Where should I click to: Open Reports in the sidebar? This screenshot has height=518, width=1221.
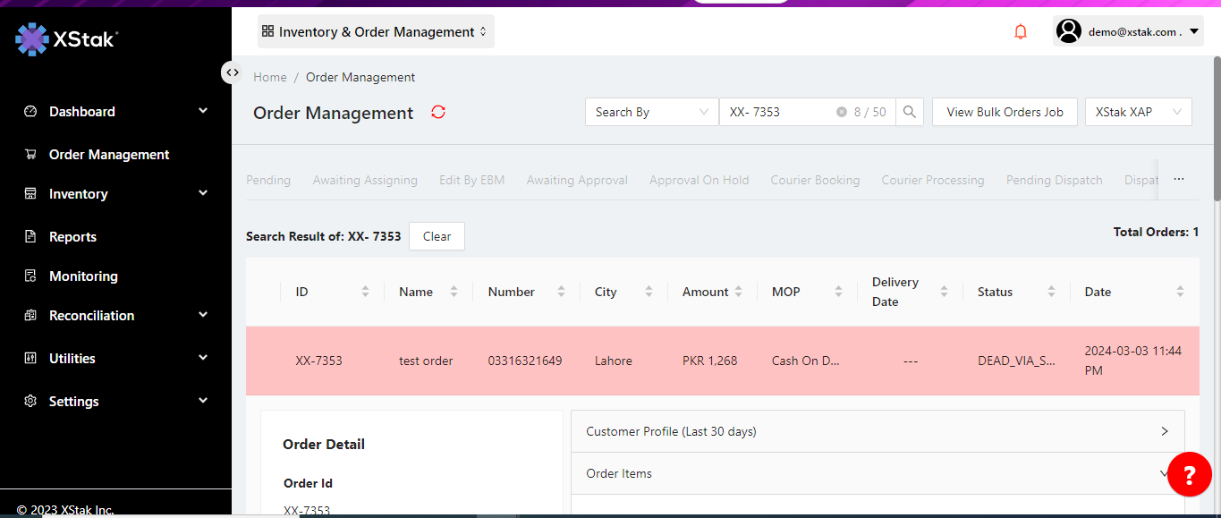coord(72,237)
